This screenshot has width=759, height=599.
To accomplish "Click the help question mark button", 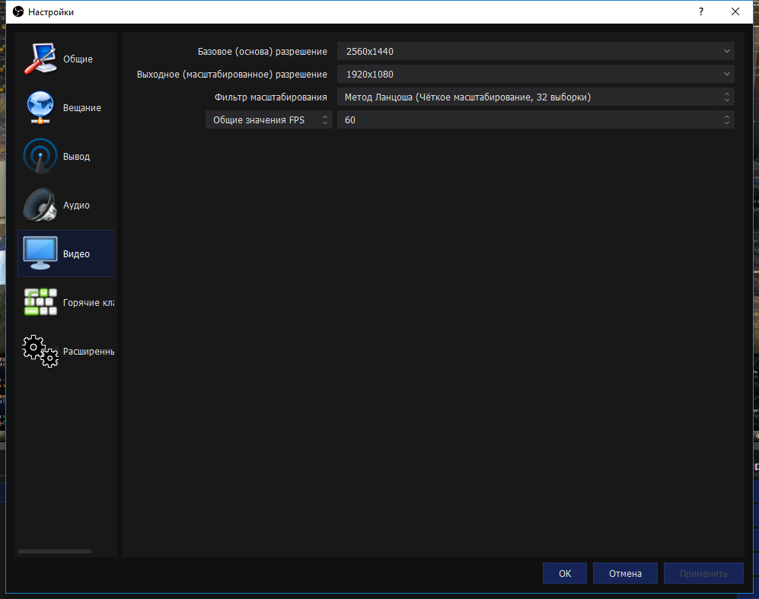I will tap(701, 12).
